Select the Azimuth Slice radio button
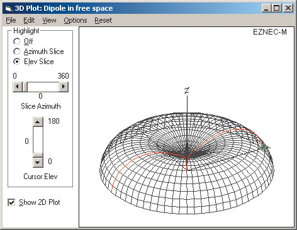Screen dimensions: 297x230 click(x=16, y=52)
